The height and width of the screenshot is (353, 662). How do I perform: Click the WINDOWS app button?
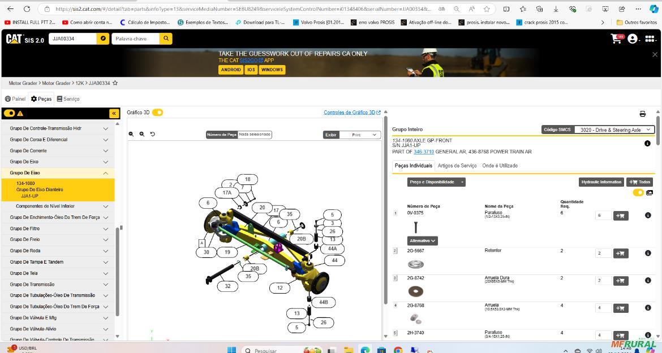tap(272, 70)
